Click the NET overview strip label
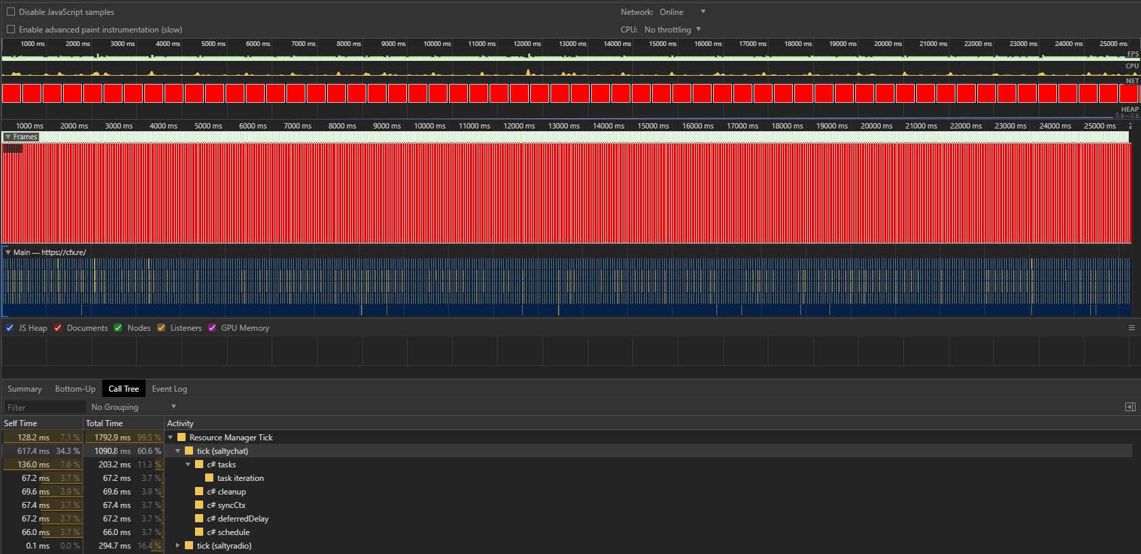Viewport: 1141px width, 554px height. point(1132,80)
